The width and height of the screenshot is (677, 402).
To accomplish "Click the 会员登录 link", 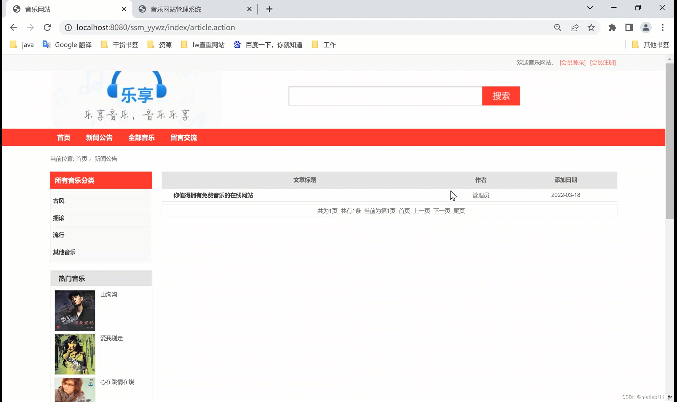I will (573, 63).
